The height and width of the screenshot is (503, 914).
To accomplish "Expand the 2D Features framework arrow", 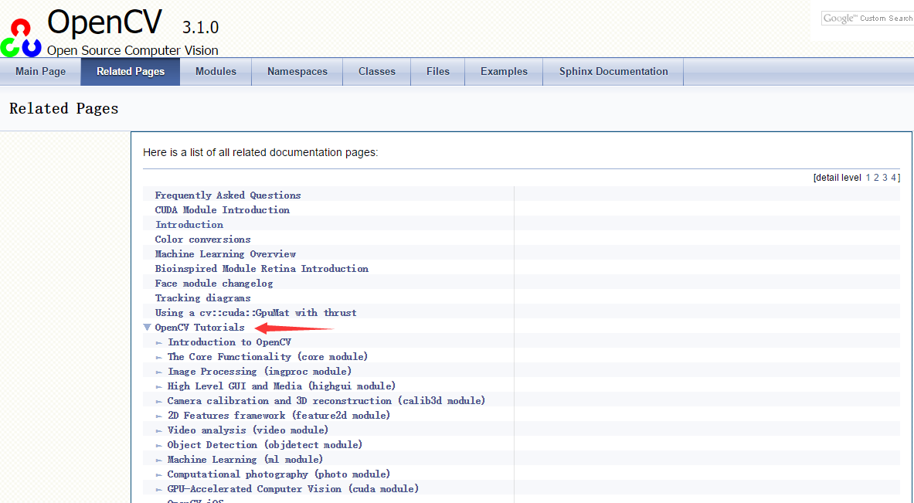I will pyautogui.click(x=159, y=416).
